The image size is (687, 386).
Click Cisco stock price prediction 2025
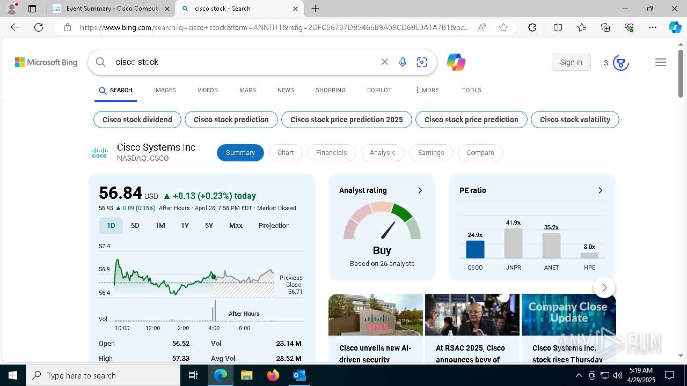pyautogui.click(x=347, y=120)
